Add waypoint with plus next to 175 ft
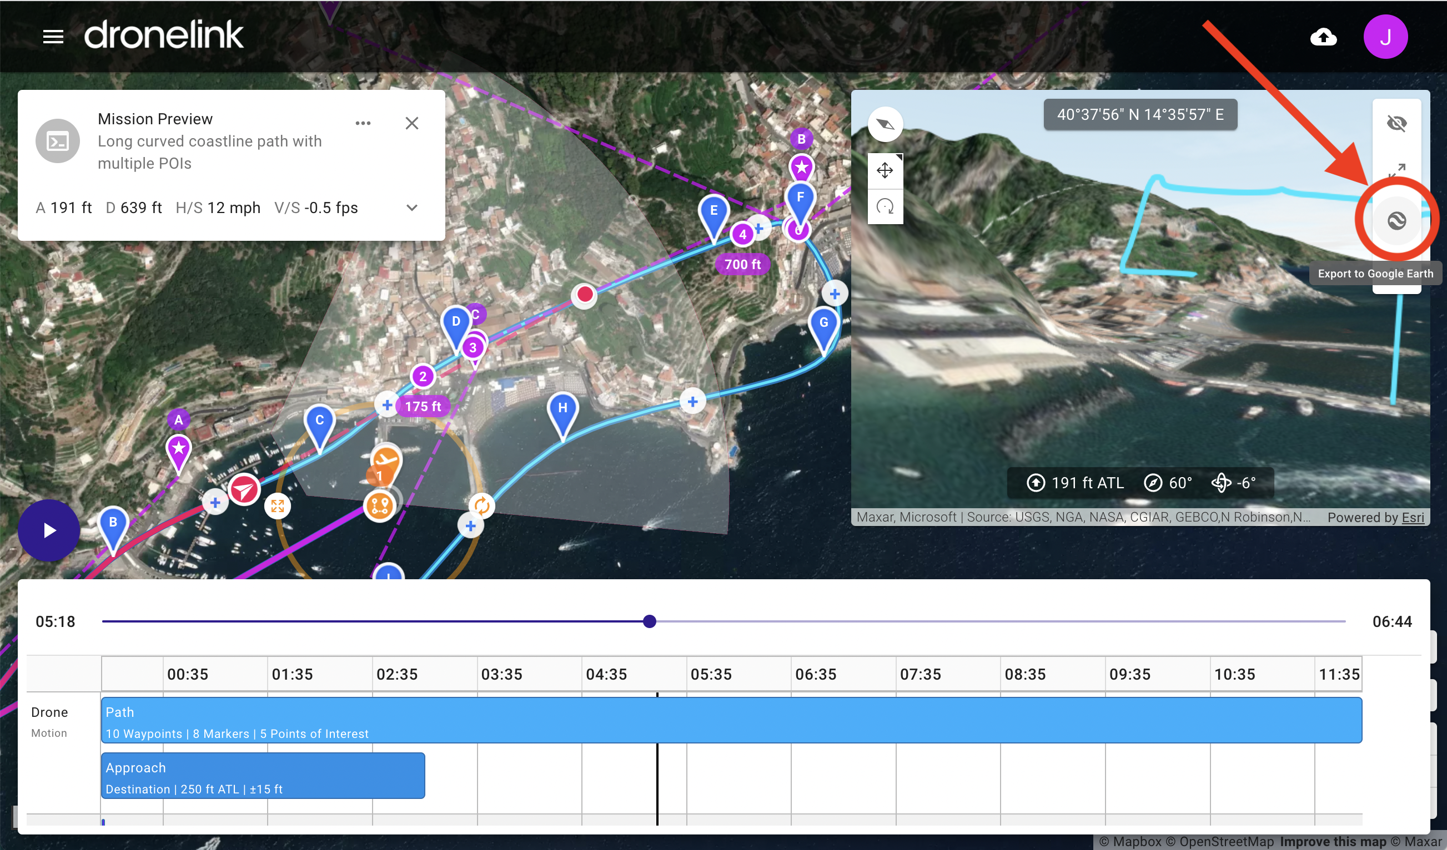This screenshot has width=1447, height=850. coord(386,405)
